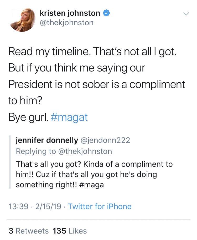Select the main tweet text
This screenshot has height=240, width=197.
tap(97, 84)
